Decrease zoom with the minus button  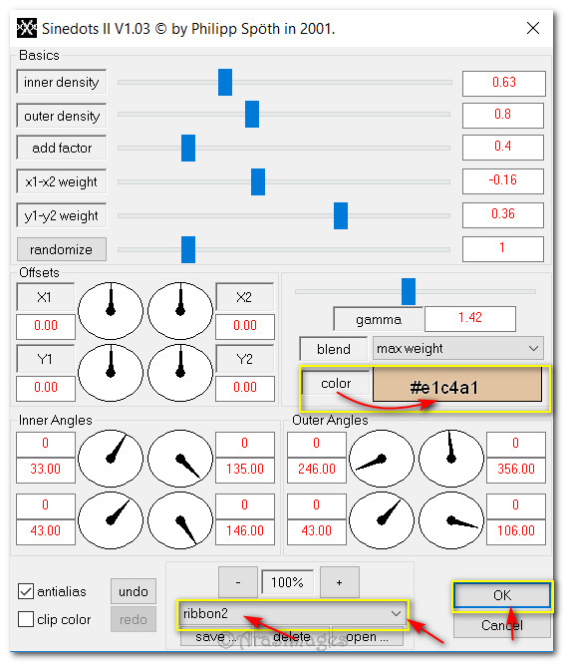click(238, 582)
